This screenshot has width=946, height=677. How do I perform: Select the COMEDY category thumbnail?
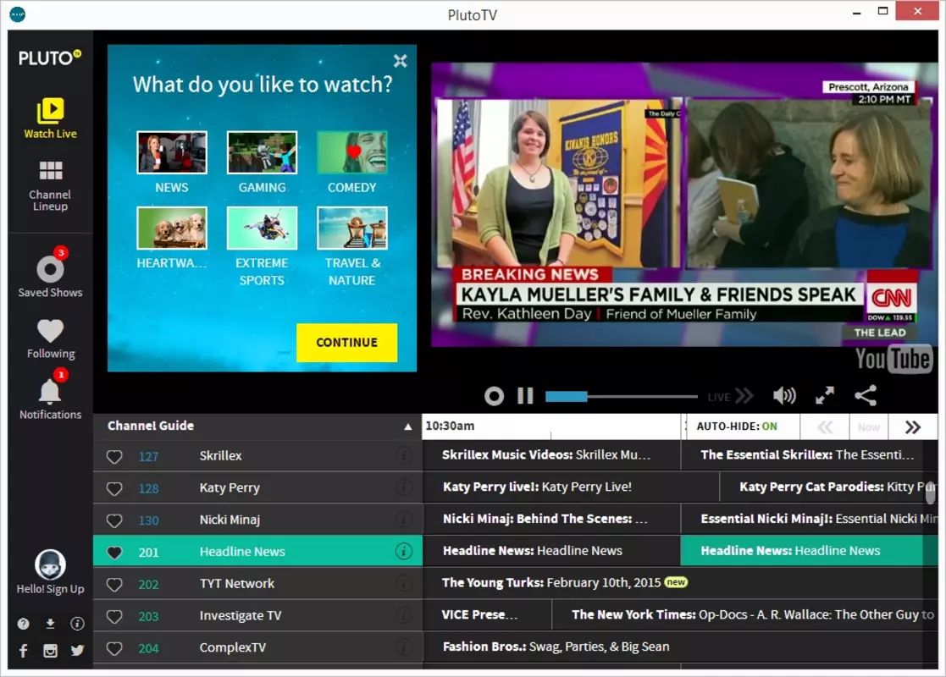351,152
